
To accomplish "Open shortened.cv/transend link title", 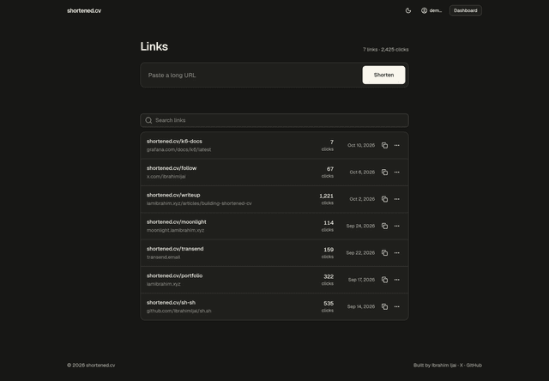I will (x=175, y=249).
